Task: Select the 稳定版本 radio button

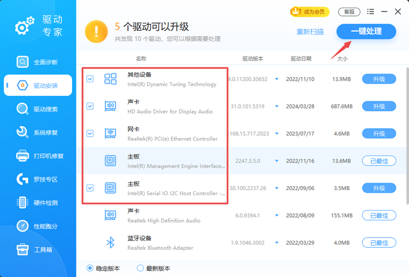Action: click(90, 268)
